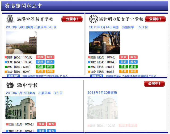Click 中学案内 badge under 海陽中等教育学校
The image size is (170, 134).
14,76
